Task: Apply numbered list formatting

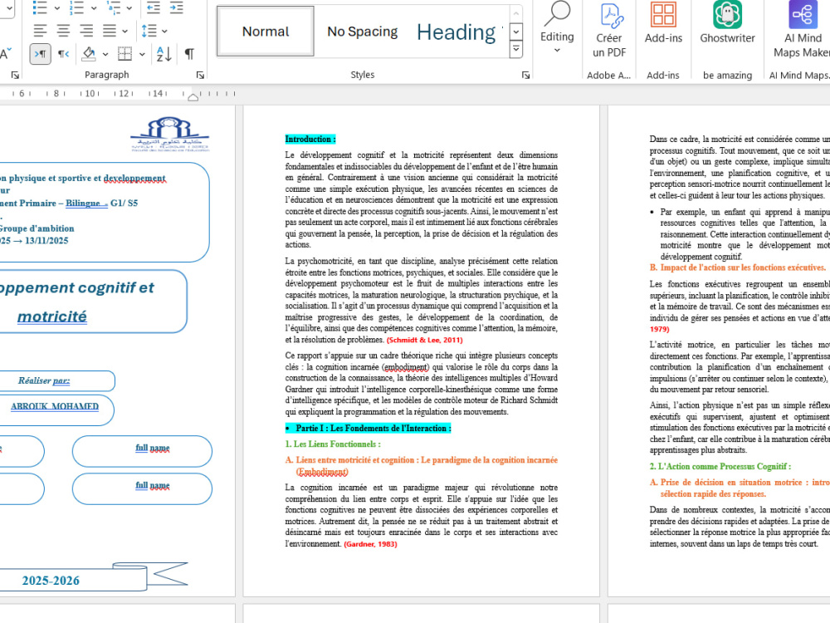Action: point(76,7)
